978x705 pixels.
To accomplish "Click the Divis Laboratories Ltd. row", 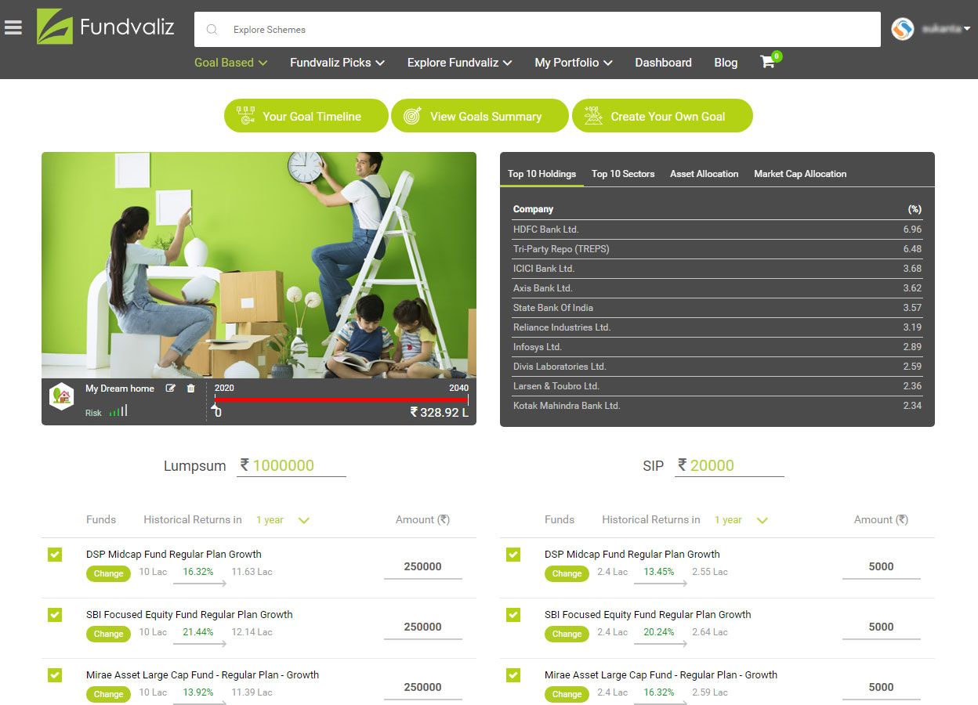I will click(x=717, y=367).
